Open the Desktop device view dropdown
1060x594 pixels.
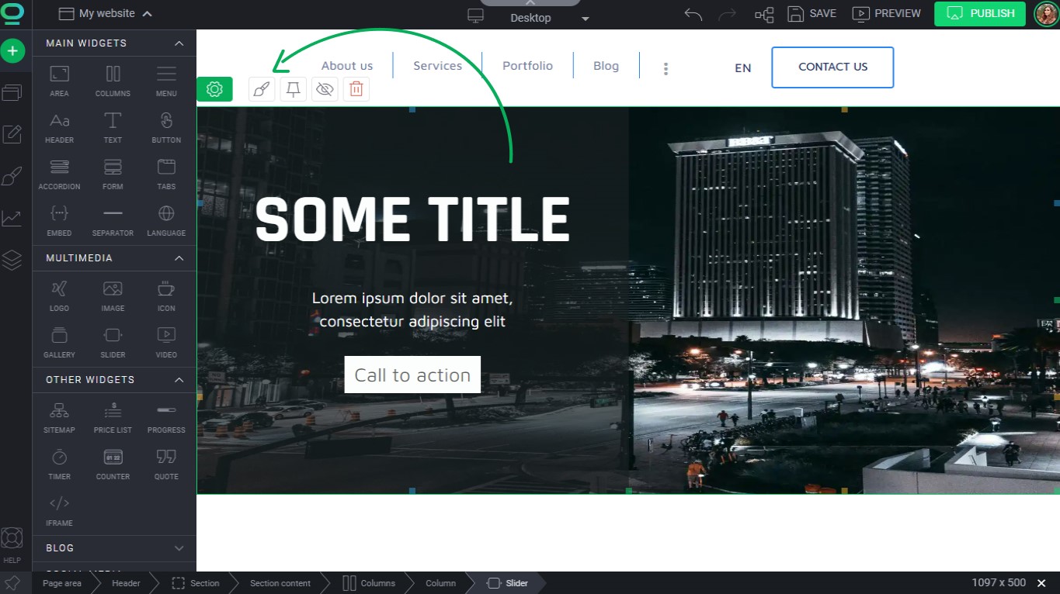(x=530, y=17)
